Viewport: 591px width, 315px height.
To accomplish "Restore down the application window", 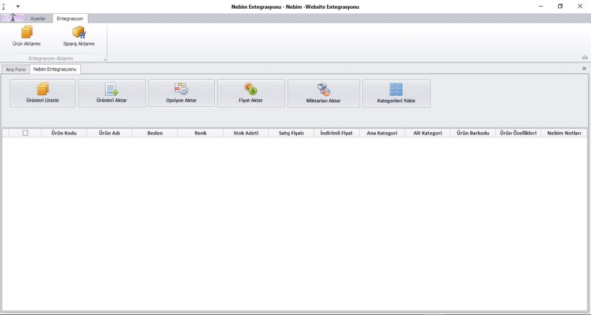I will pyautogui.click(x=560, y=6).
